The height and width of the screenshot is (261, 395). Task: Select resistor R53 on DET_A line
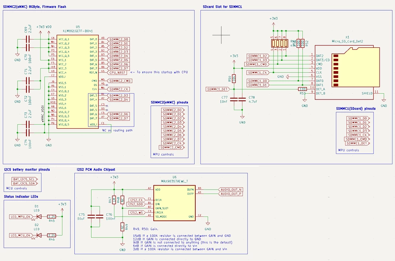[x=302, y=89]
